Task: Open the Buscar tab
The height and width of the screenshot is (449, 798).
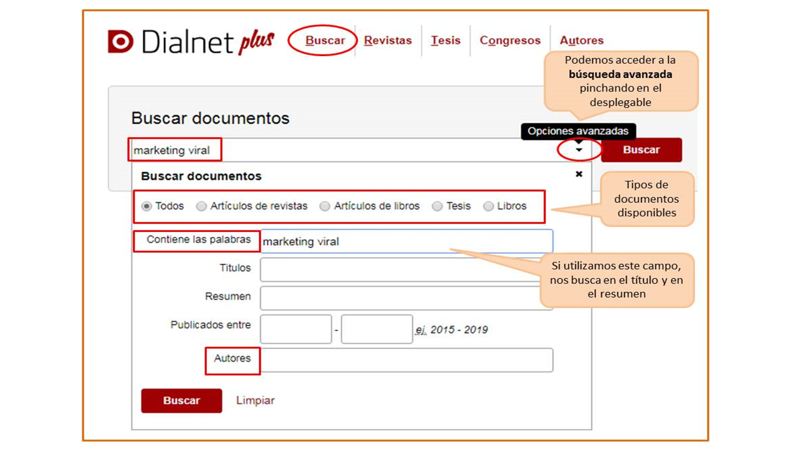Action: click(325, 41)
